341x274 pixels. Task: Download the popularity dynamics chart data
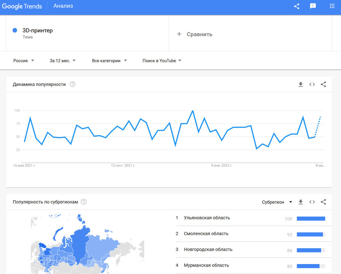point(301,84)
